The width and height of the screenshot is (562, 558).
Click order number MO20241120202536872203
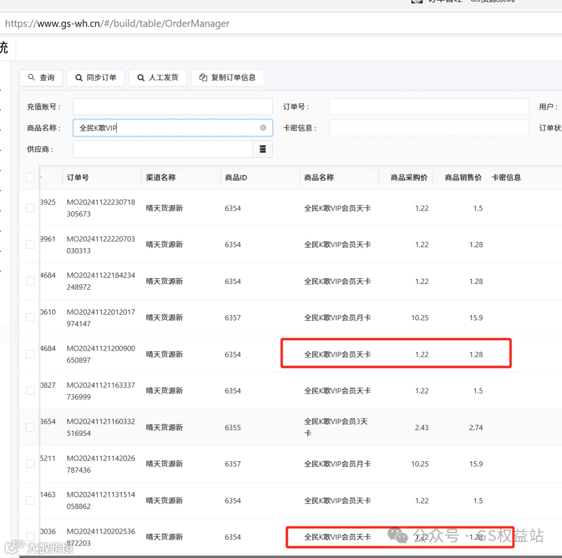point(101,537)
